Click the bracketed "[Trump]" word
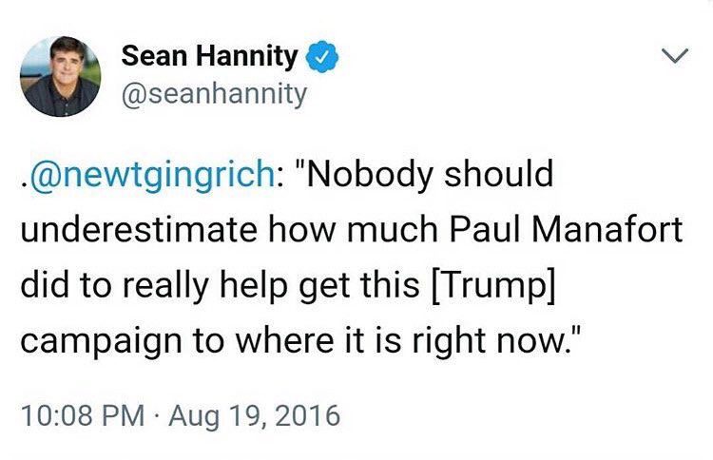 coord(492,286)
